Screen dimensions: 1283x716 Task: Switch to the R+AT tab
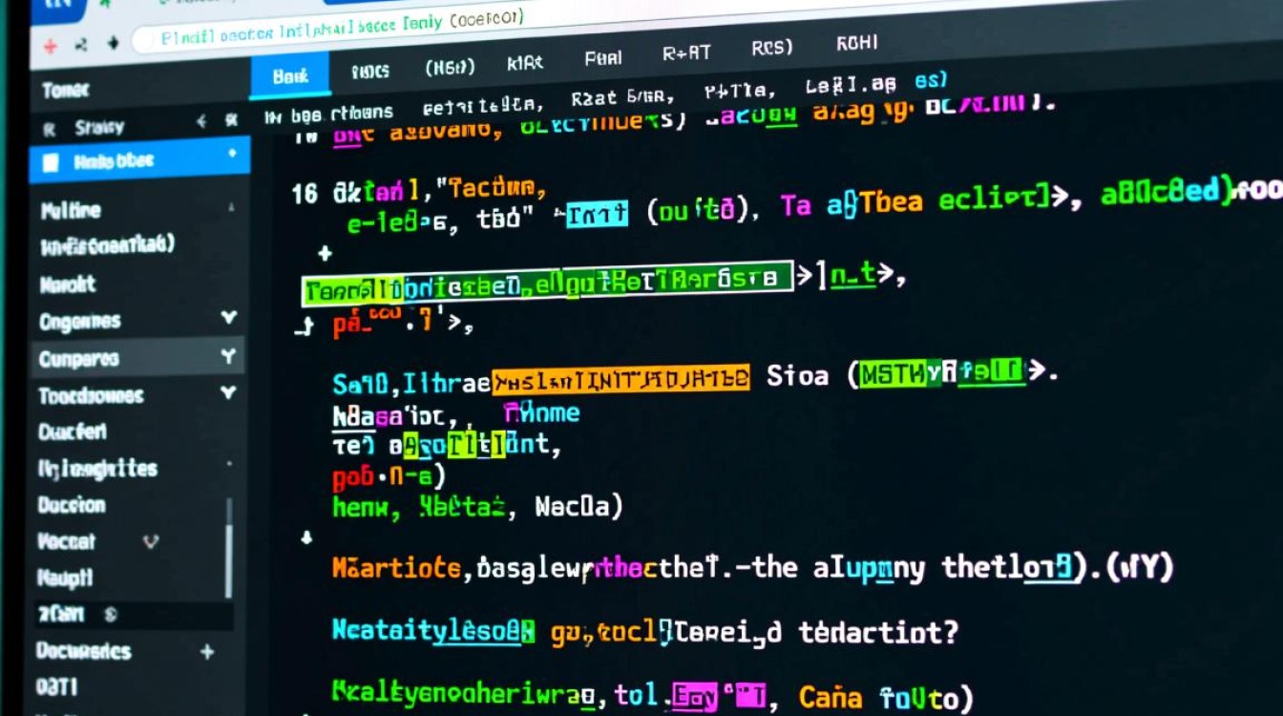[x=686, y=53]
